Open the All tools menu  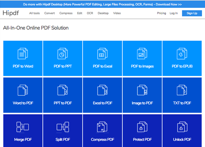coord(34,13)
